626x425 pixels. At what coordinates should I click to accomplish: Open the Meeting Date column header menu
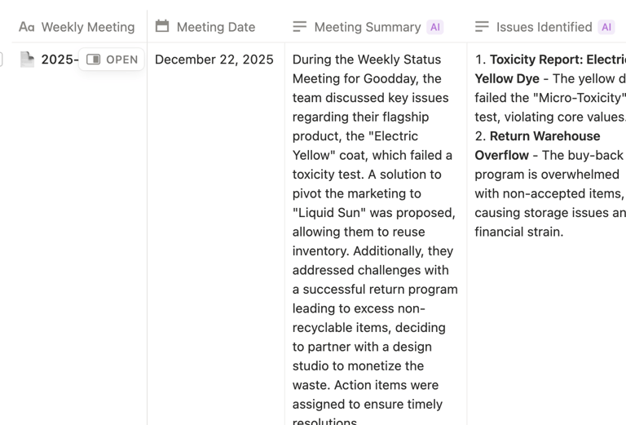(215, 27)
